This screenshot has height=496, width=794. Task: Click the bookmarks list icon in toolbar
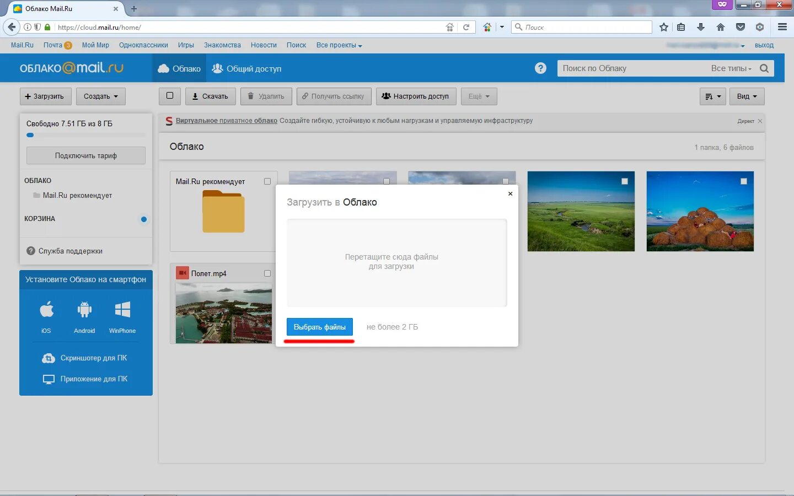point(682,27)
